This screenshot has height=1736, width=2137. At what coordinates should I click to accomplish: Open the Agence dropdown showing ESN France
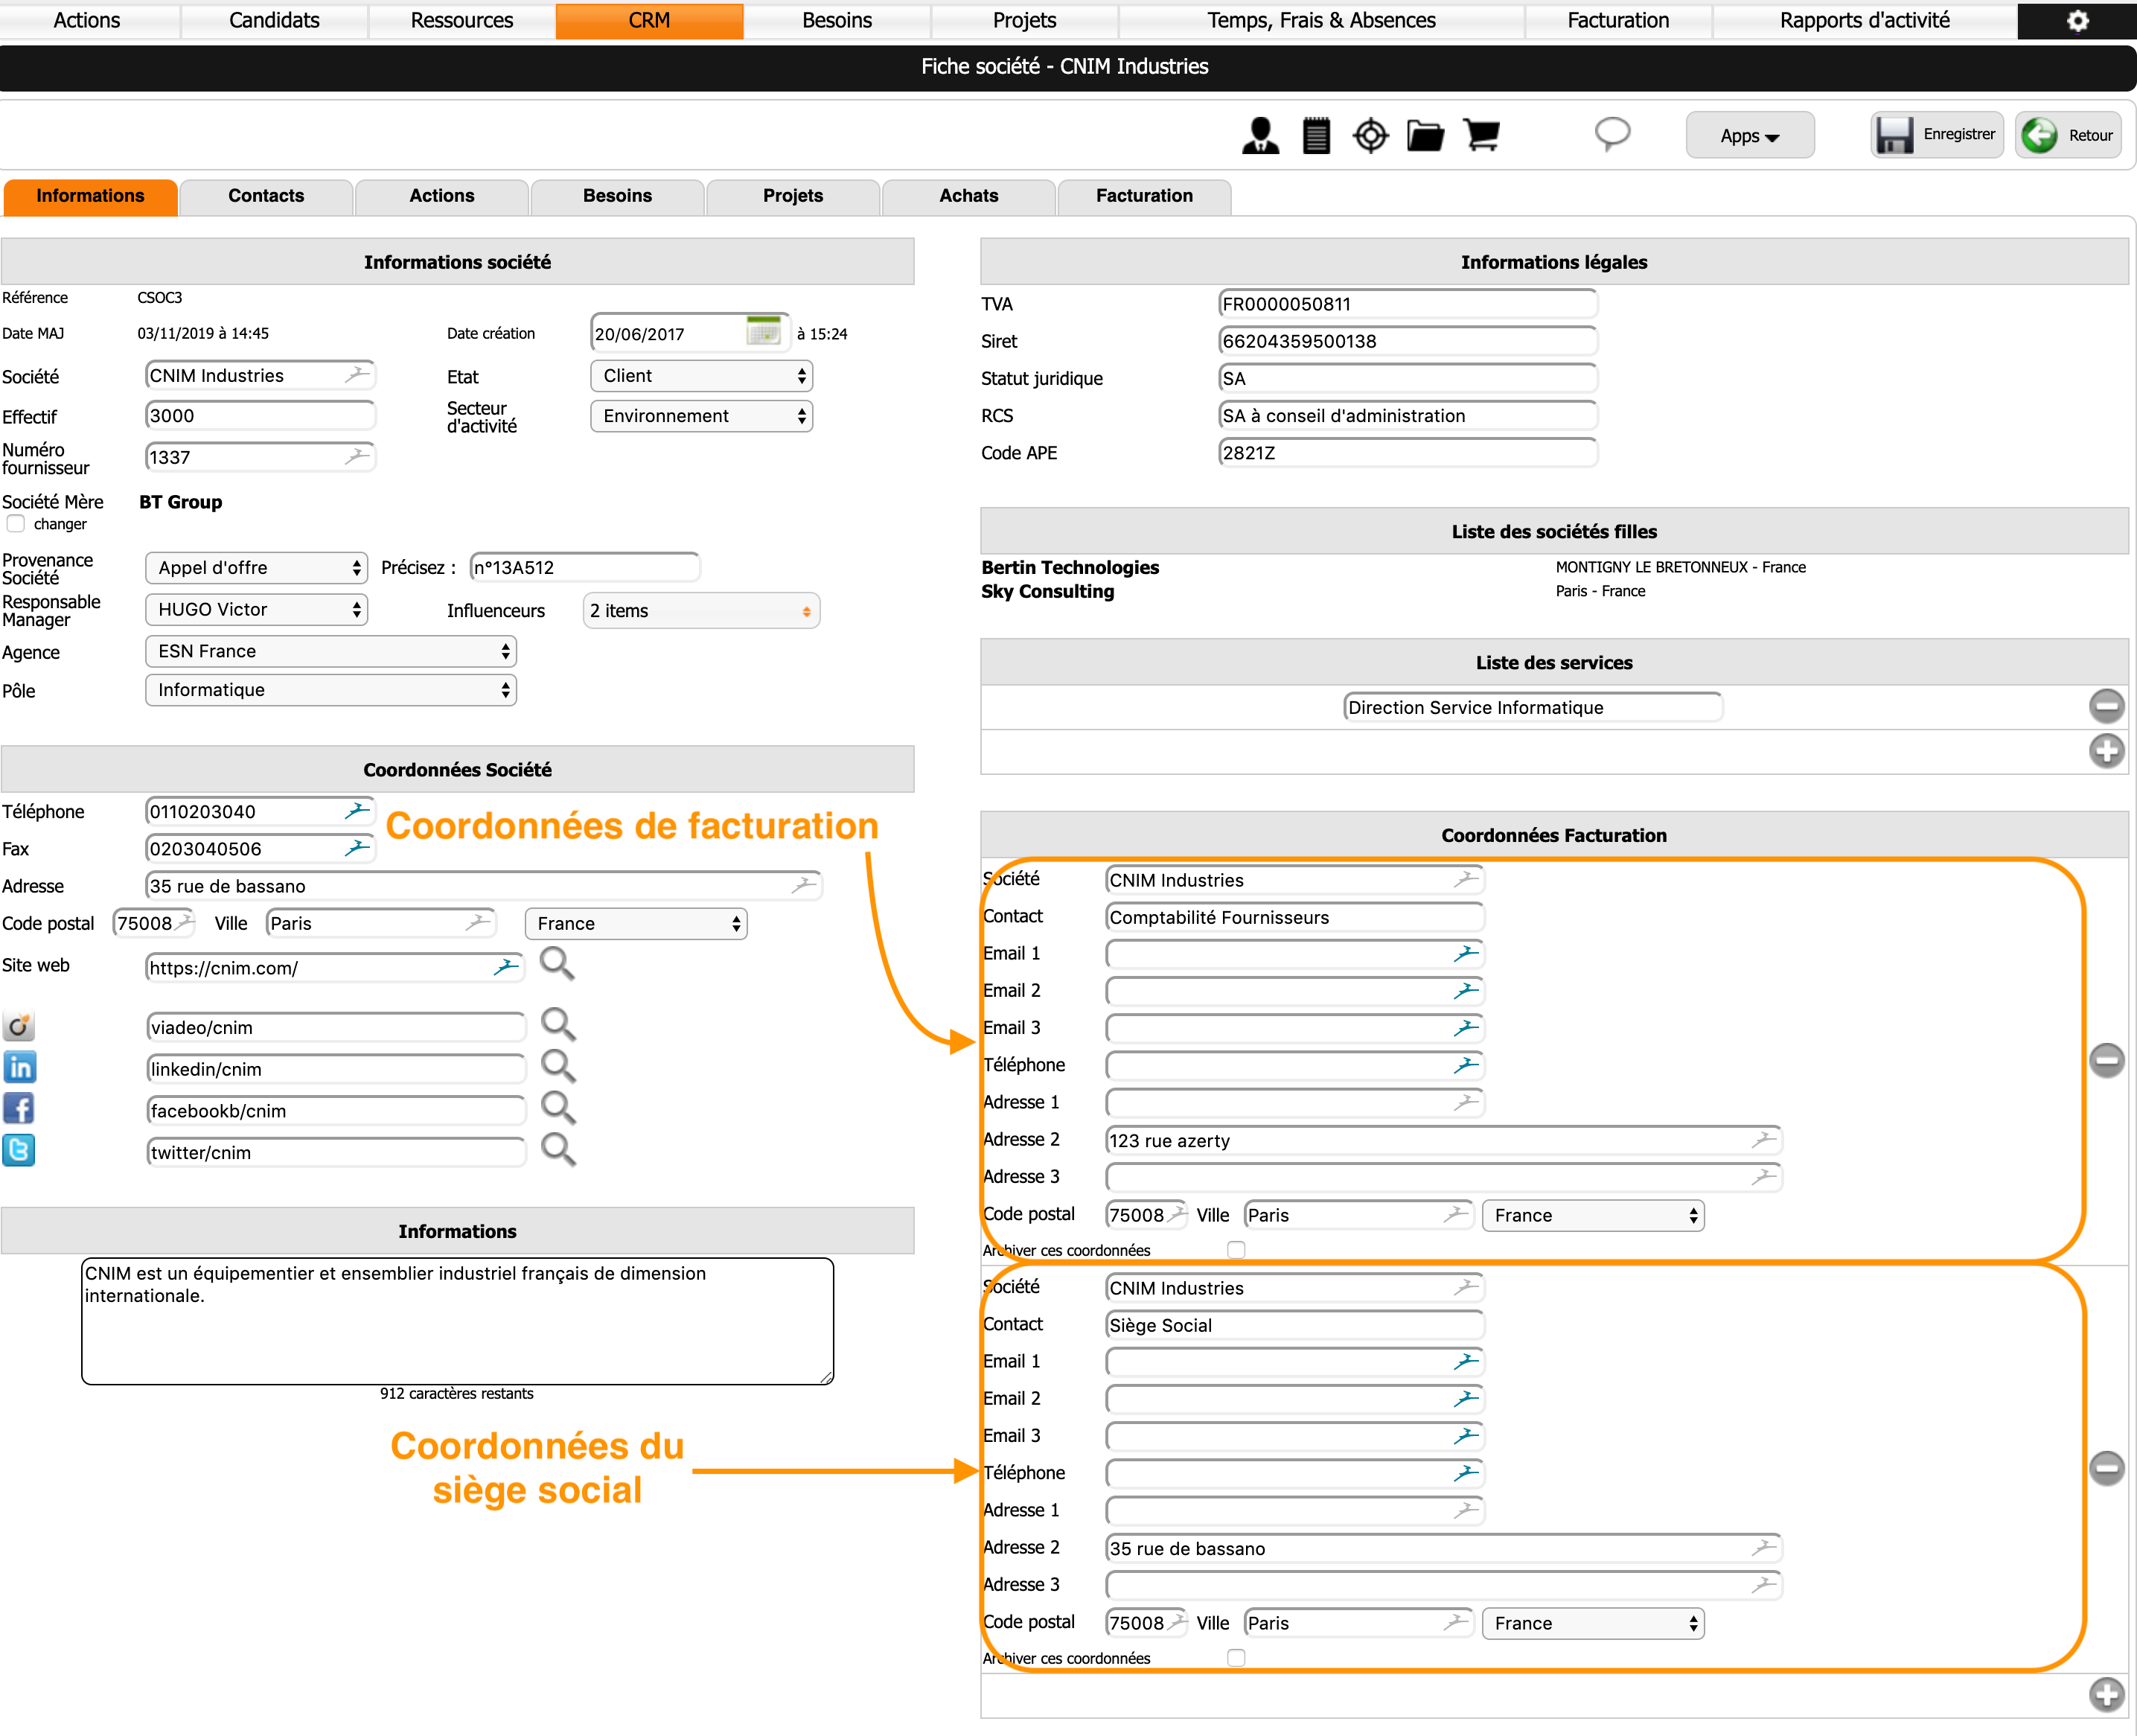[x=331, y=652]
